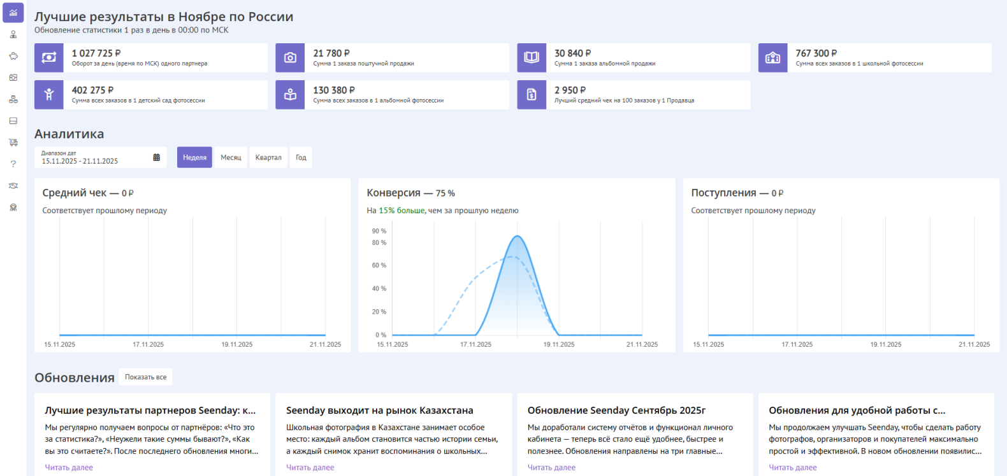
Task: Select the Неделя period tab
Action: (194, 158)
